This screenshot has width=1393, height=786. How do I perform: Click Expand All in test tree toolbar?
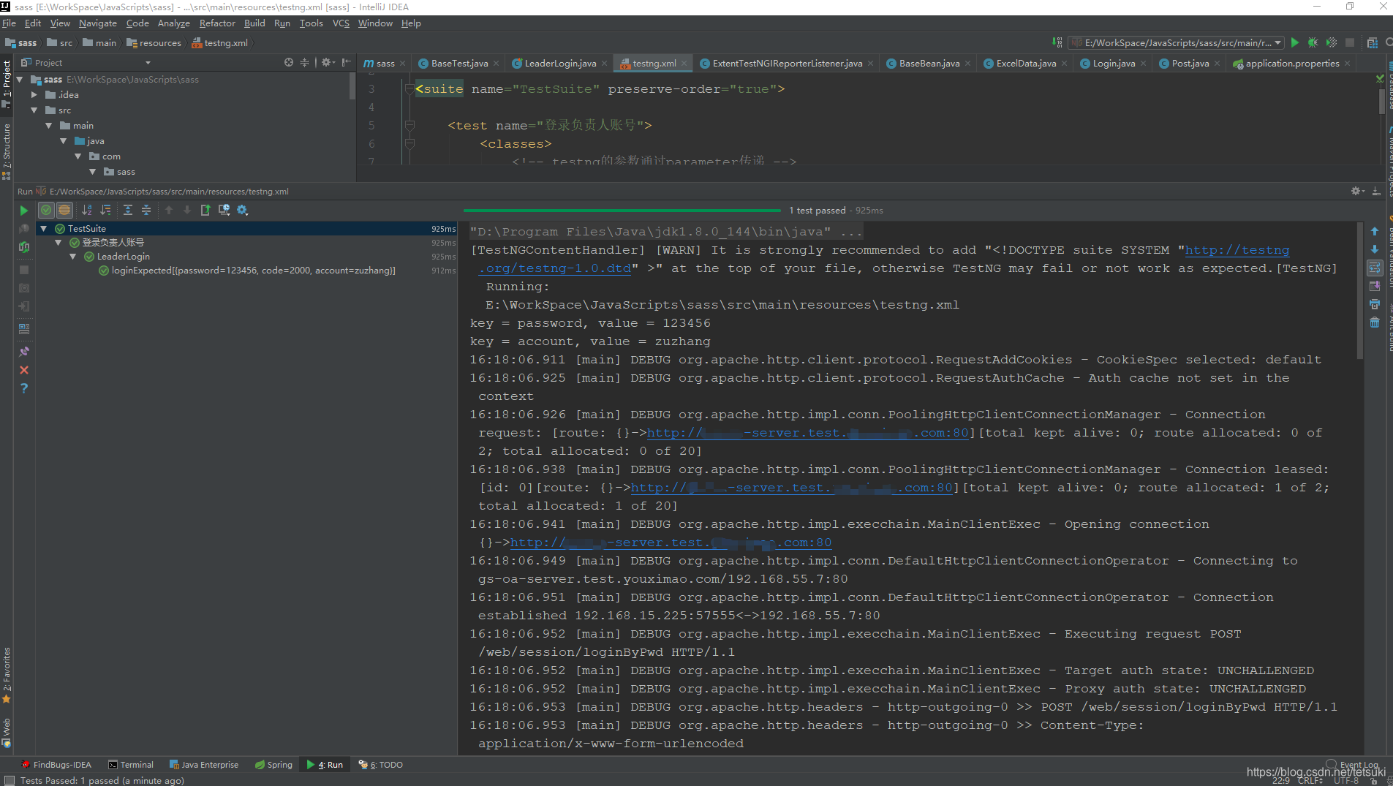click(128, 211)
